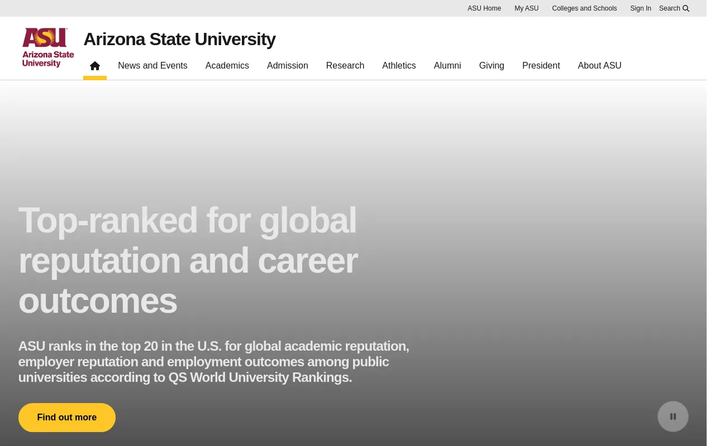Pause the hero video
715x446 pixels.
673,416
